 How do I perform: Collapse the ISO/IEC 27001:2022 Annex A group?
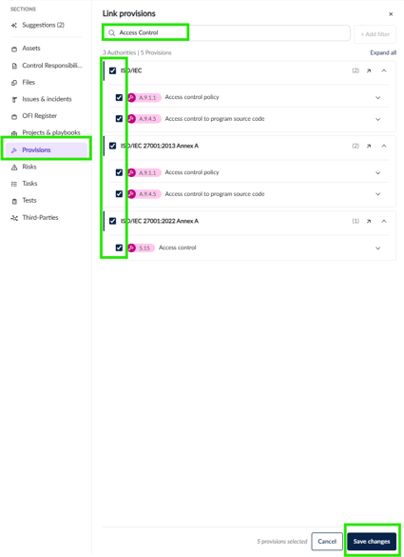pos(384,221)
